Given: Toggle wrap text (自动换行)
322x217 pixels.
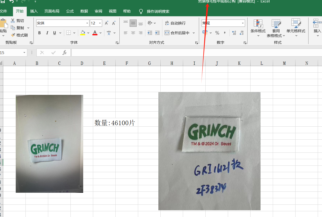Looking at the screenshot, I should [x=175, y=23].
